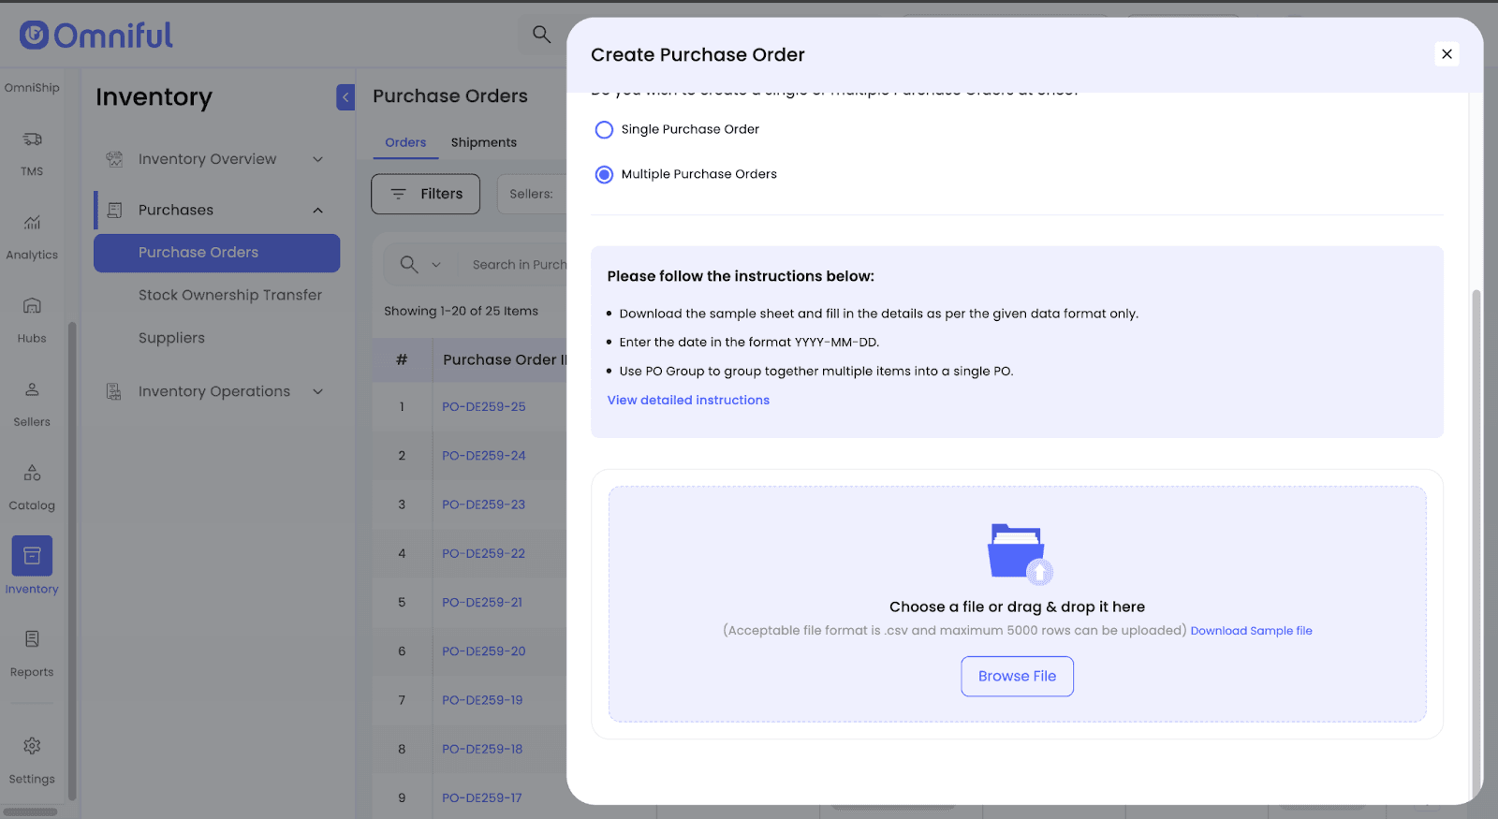Select Multiple Purchase Orders radio option

click(605, 175)
